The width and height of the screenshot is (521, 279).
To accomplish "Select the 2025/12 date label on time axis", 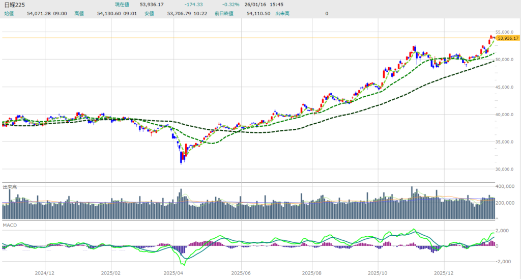I will point(444,272).
